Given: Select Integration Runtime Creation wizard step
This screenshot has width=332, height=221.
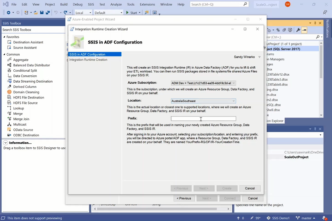Looking at the screenshot, I should (x=88, y=60).
